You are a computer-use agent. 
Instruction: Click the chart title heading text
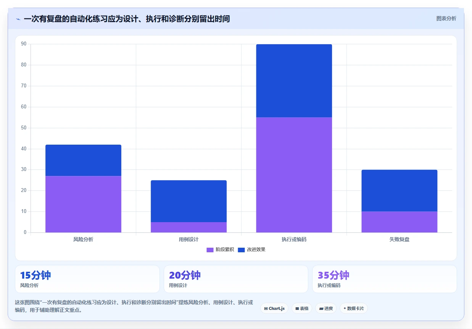pos(127,19)
